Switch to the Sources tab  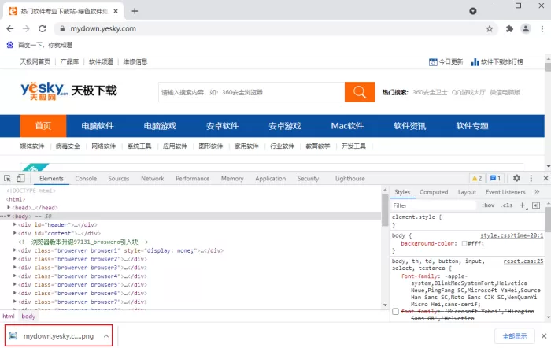tap(118, 179)
